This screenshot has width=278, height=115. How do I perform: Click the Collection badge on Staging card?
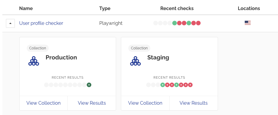[139, 48]
